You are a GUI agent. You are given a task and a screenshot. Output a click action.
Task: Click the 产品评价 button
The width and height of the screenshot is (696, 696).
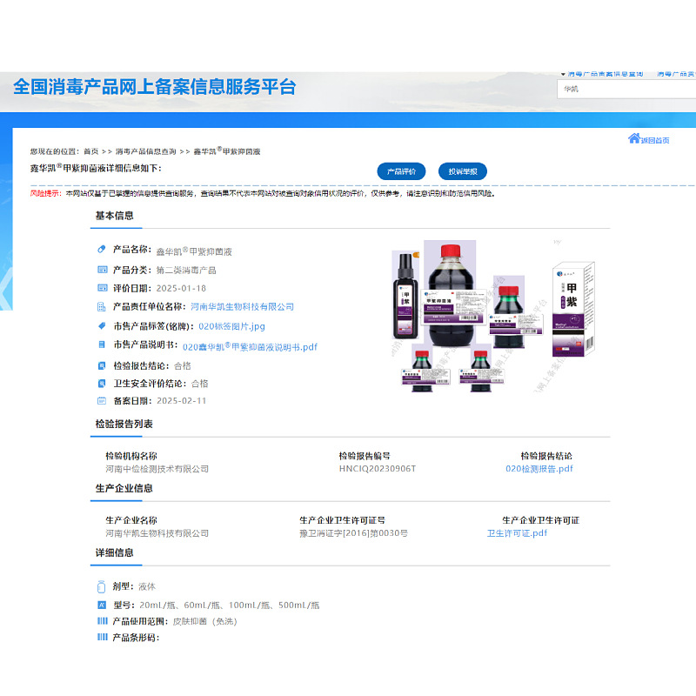click(404, 171)
